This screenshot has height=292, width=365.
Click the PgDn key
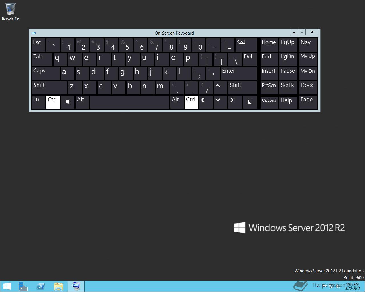tap(288, 59)
